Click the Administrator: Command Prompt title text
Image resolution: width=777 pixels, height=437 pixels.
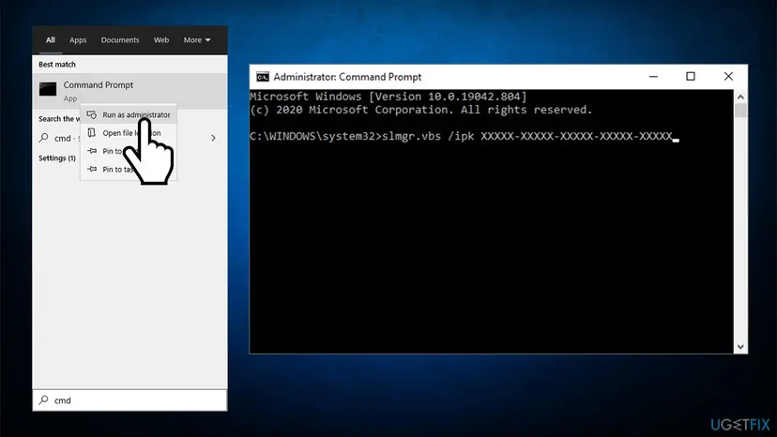347,77
